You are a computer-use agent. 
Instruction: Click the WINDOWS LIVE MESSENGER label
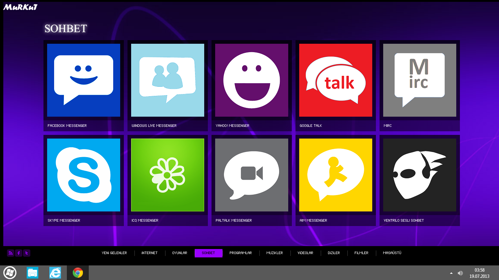(x=154, y=126)
